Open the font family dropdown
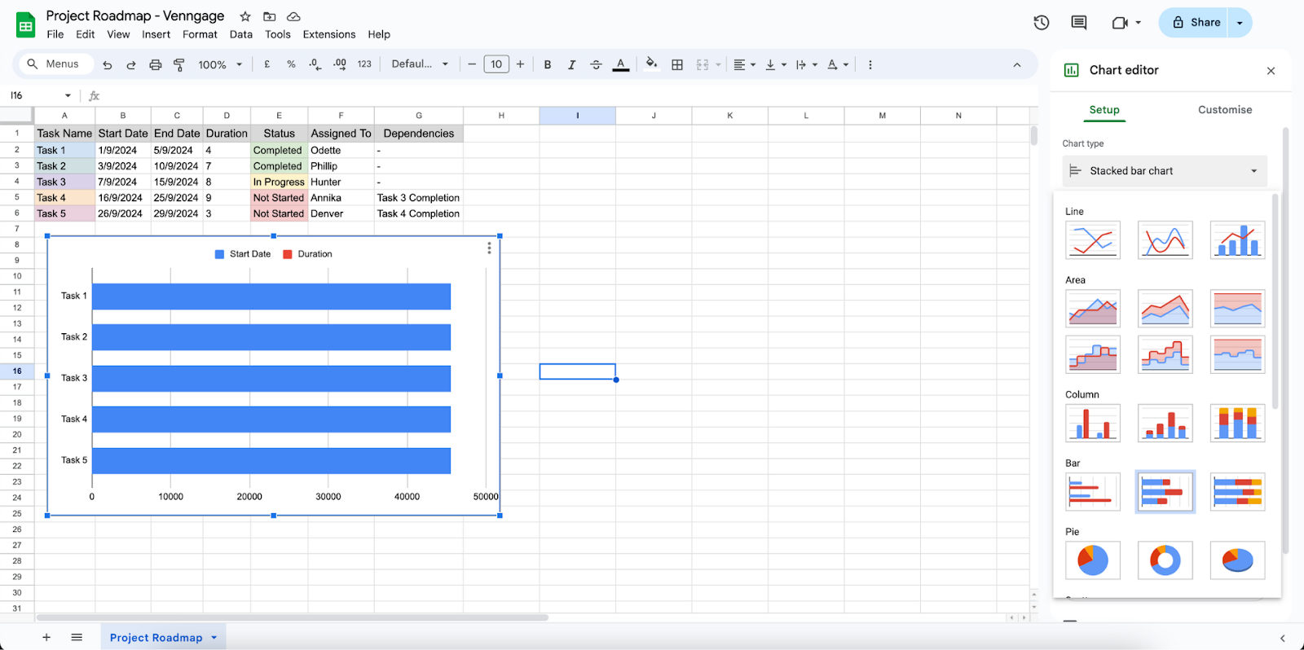The height and width of the screenshot is (650, 1304). 420,64
